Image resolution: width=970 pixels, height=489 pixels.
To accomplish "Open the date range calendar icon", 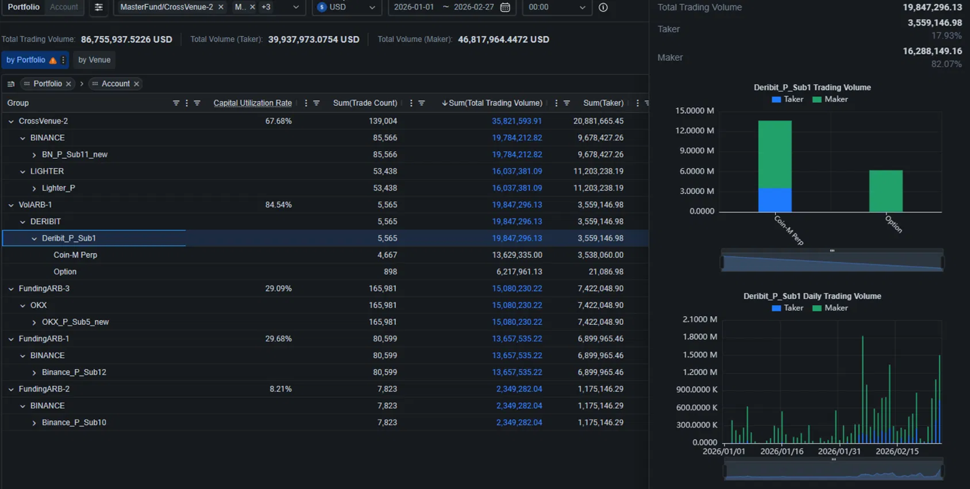I will (505, 7).
